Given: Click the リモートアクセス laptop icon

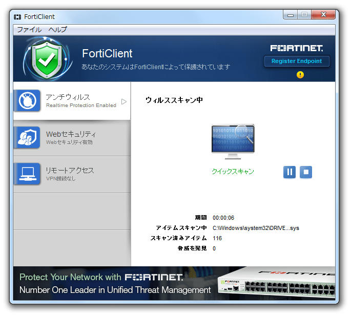Looking at the screenshot, I should coord(28,174).
